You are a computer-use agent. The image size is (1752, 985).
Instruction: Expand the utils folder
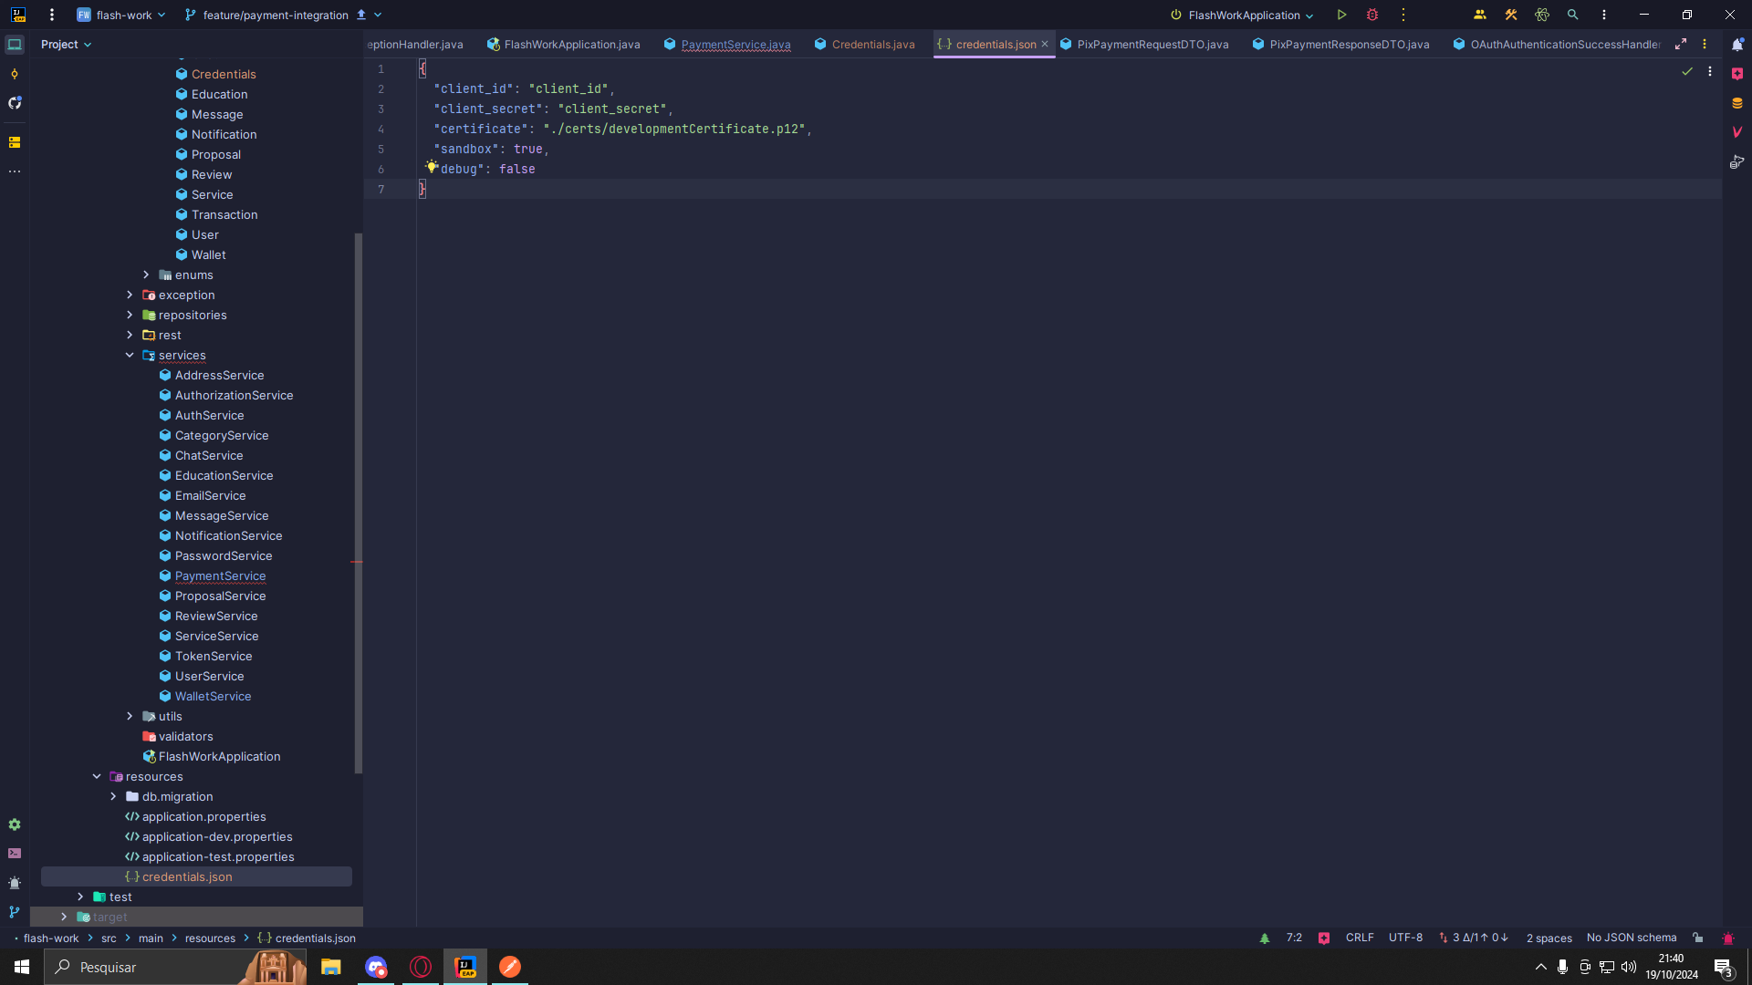click(x=130, y=716)
